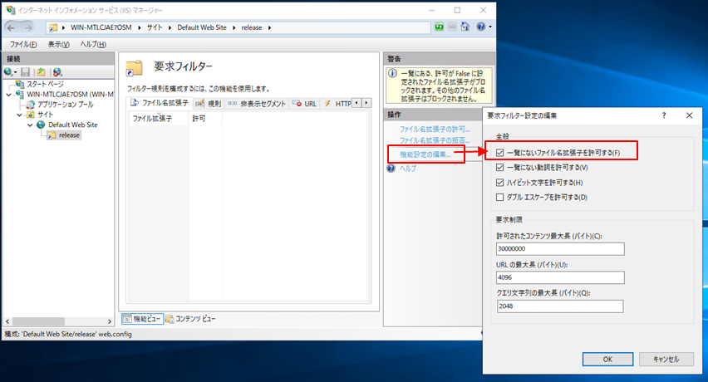Screen dimensions: 708x382
Task: Click breadcrumb arrow after WIN-MTLCJAE7OSM
Action: (140, 27)
